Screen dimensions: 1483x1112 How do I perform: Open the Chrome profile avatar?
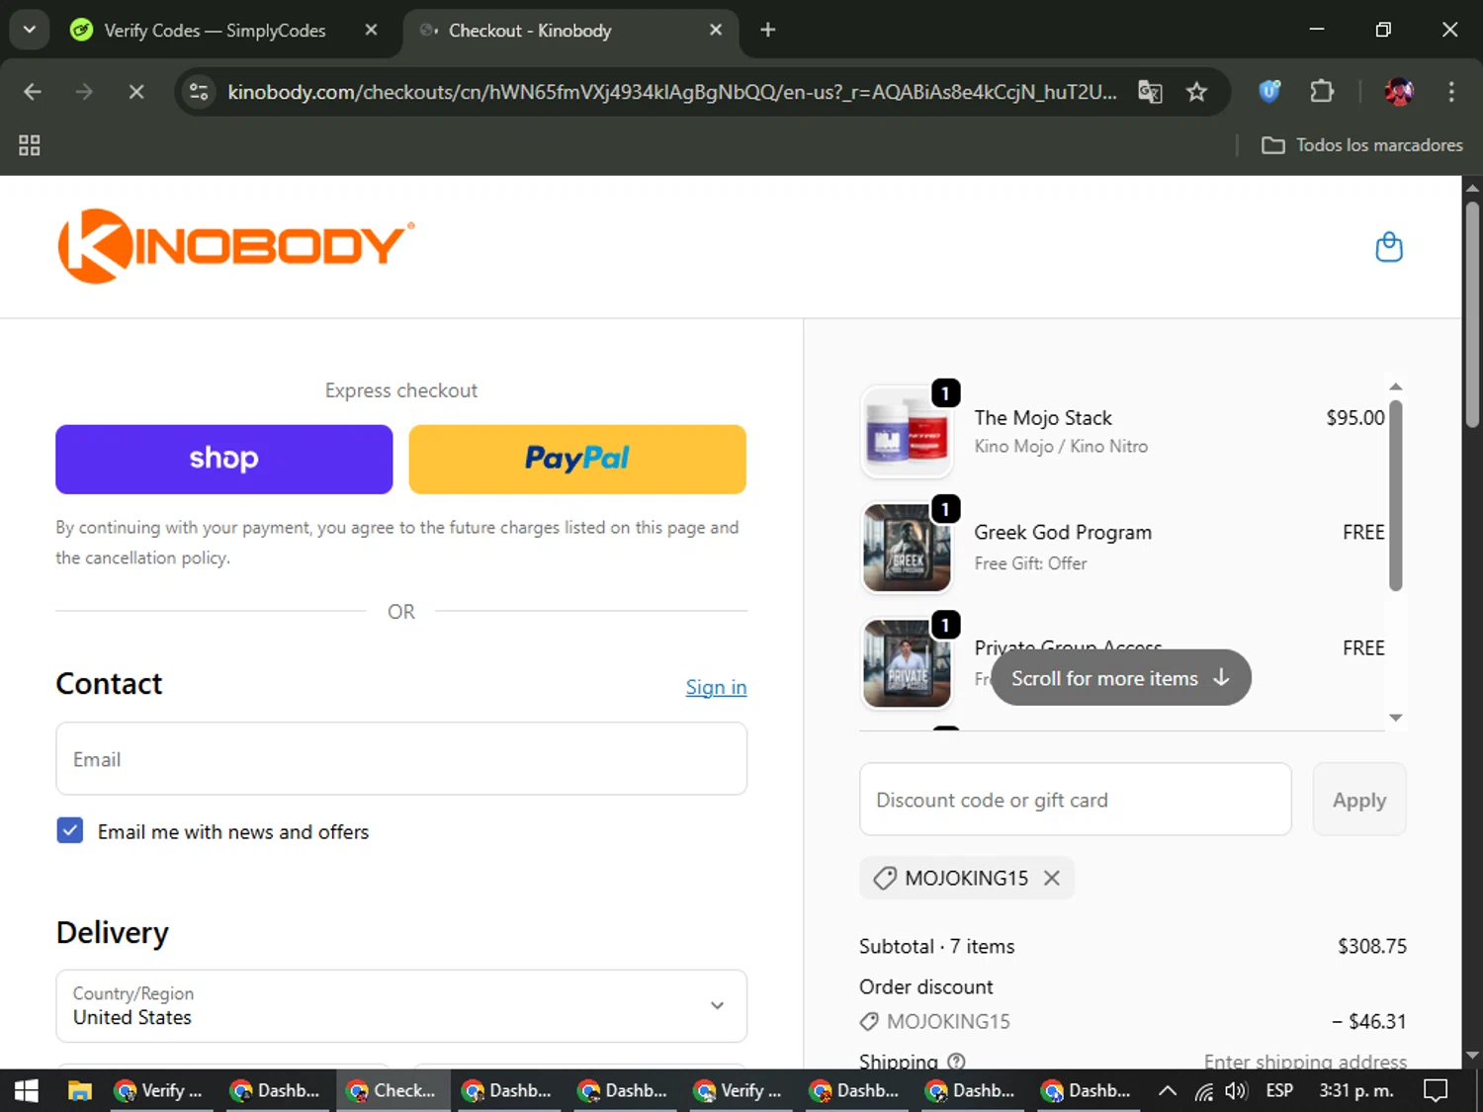1399,92
